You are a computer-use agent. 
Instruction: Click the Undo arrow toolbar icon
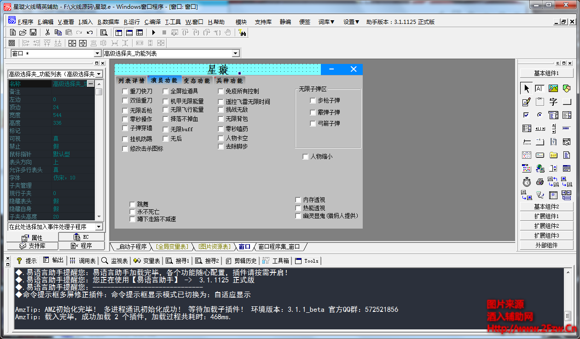(x=89, y=33)
